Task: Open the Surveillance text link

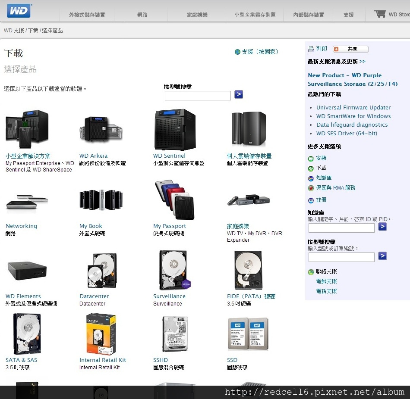Action: (169, 296)
